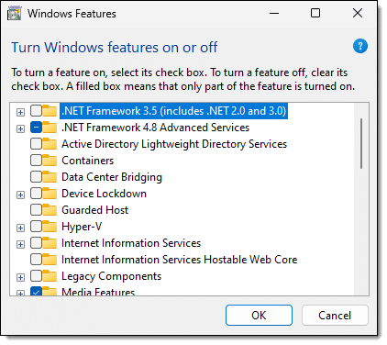Click the OK button
The image size is (387, 345).
[x=259, y=315]
